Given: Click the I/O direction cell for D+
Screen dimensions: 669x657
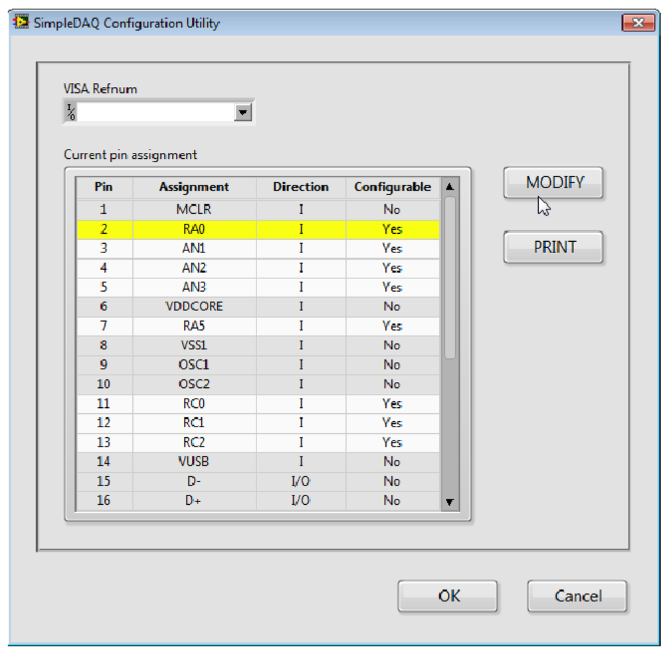Looking at the screenshot, I should click(301, 500).
